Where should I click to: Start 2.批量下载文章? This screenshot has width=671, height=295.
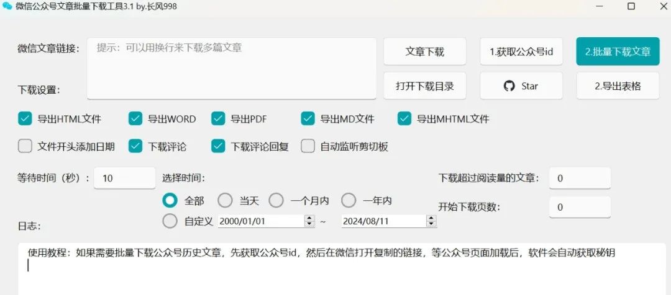coord(618,51)
